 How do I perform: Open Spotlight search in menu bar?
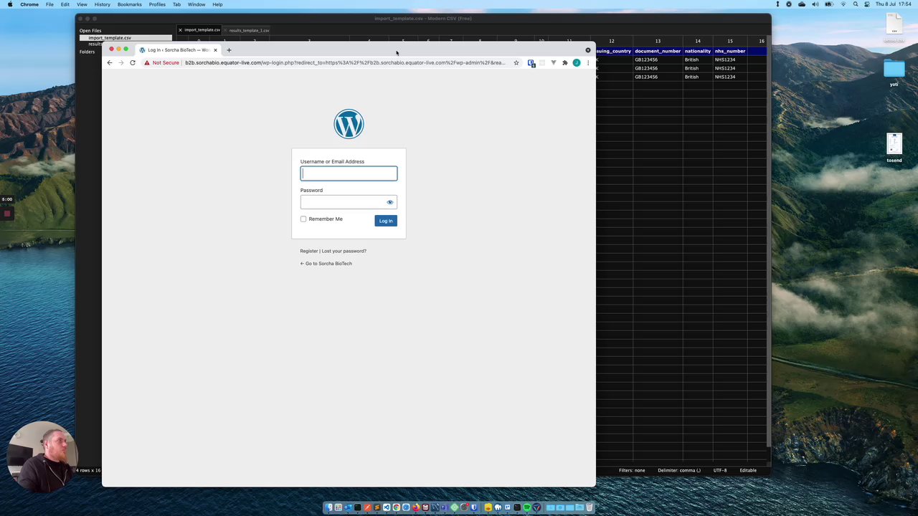coord(856,4)
